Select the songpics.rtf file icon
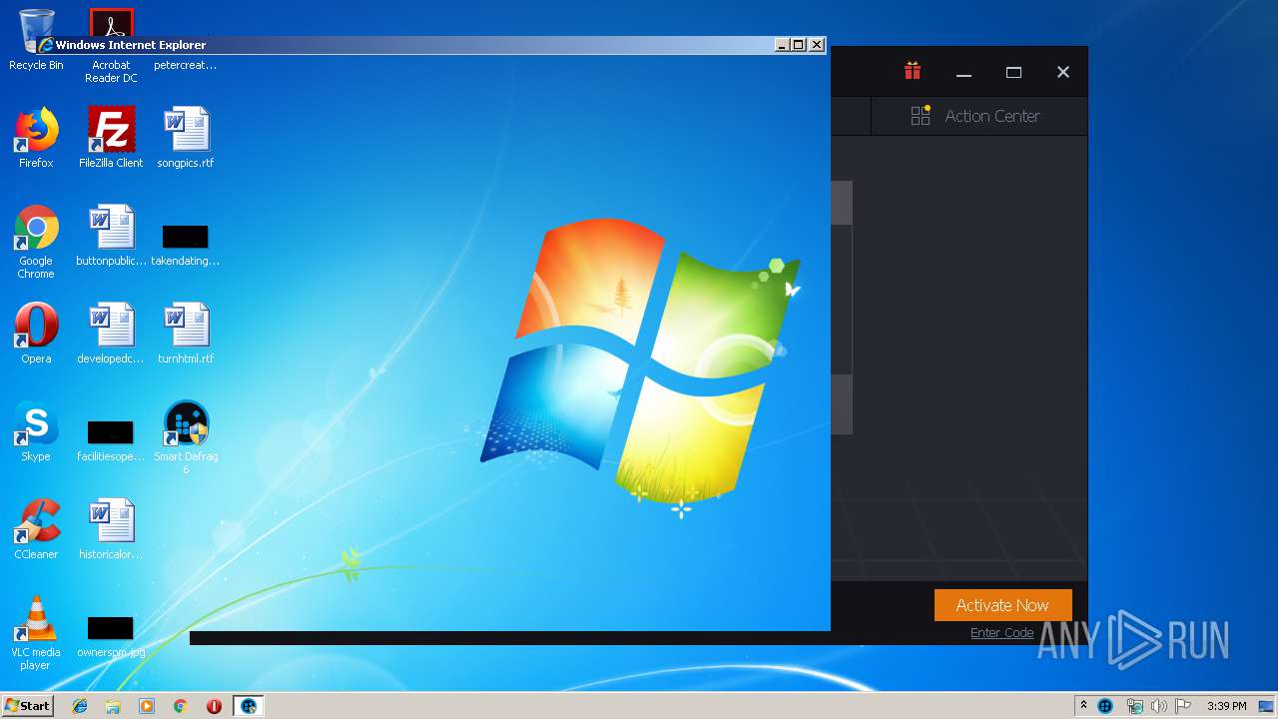1278x719 pixels. pyautogui.click(x=186, y=138)
